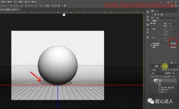Close the document tab 图层 1, RGB/8
The image size is (179, 109).
(x=19, y=10)
